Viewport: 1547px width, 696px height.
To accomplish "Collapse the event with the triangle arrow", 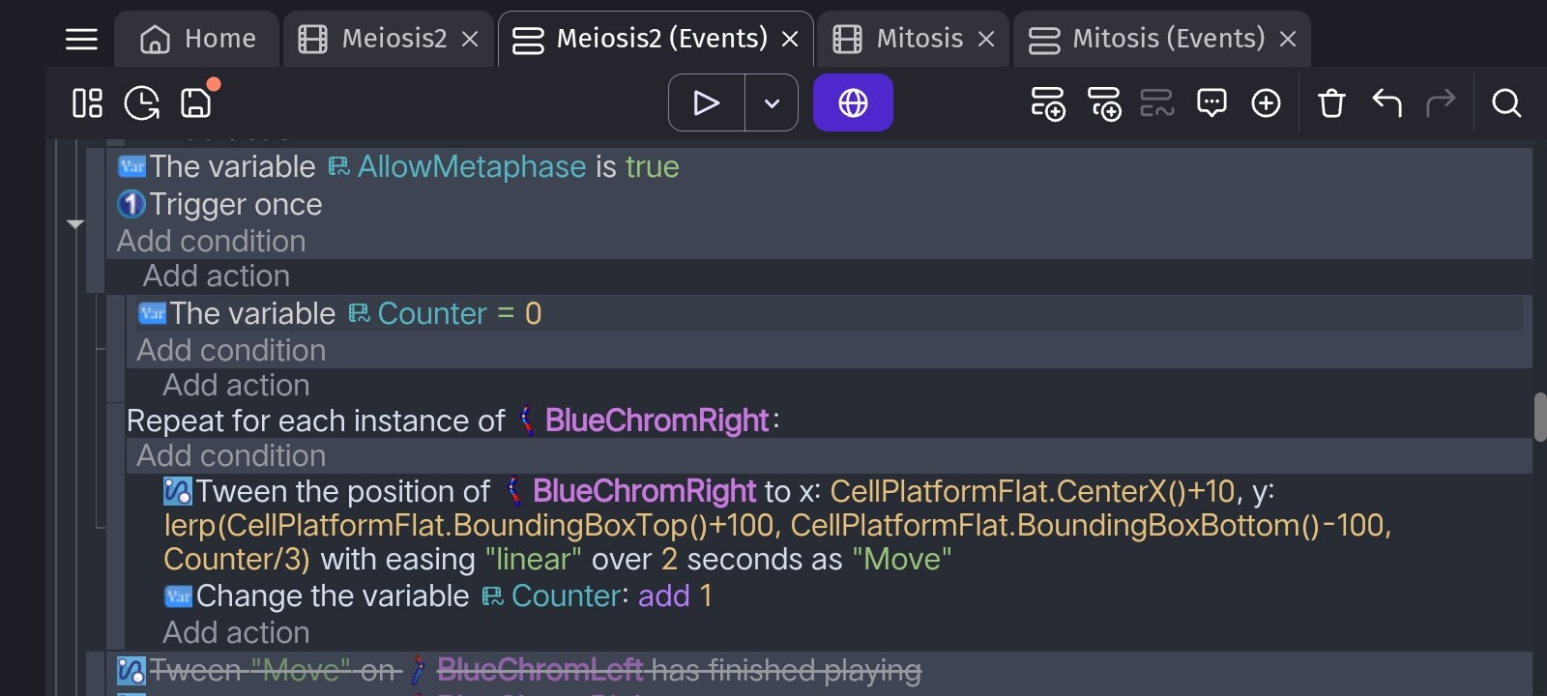I will click(x=75, y=224).
